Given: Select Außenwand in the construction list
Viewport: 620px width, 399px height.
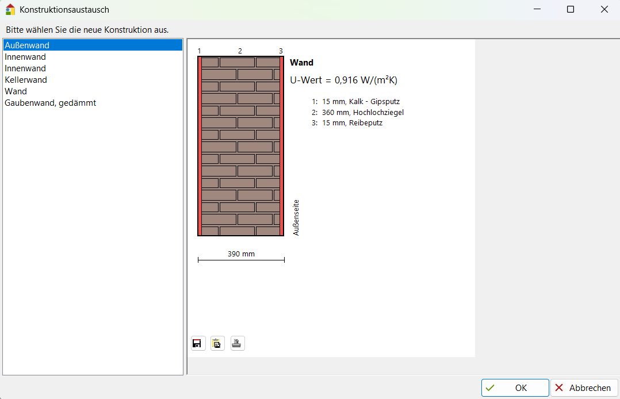Looking at the screenshot, I should [27, 45].
